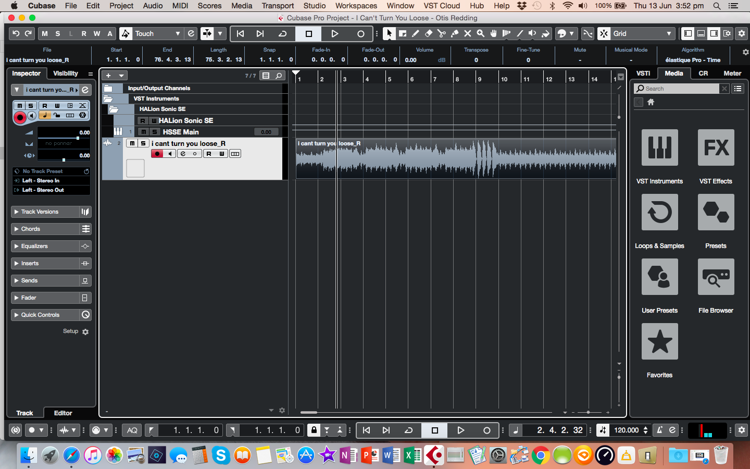This screenshot has width=750, height=469.
Task: Open User Presets tile
Action: 659,277
